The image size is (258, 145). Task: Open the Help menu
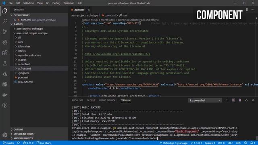[79, 3]
